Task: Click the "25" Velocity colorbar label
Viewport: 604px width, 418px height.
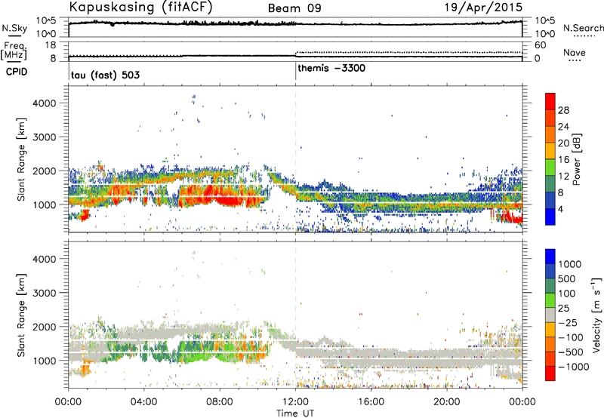Action: click(563, 309)
